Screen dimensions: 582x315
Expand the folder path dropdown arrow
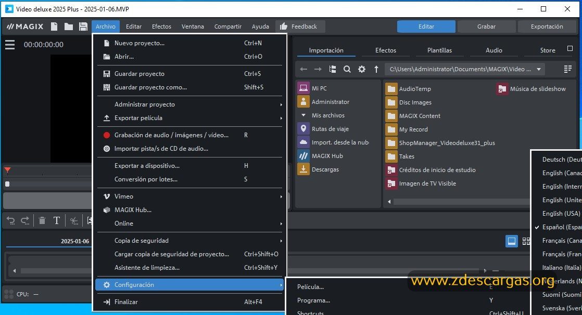tap(539, 69)
